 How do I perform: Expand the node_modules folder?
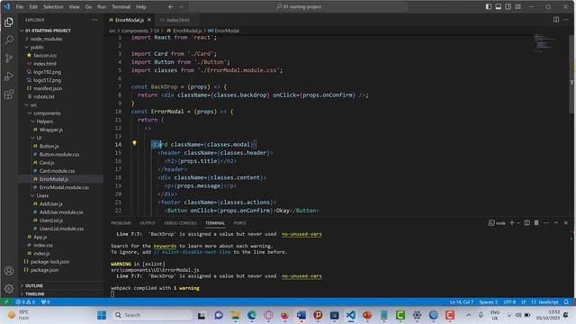point(26,39)
